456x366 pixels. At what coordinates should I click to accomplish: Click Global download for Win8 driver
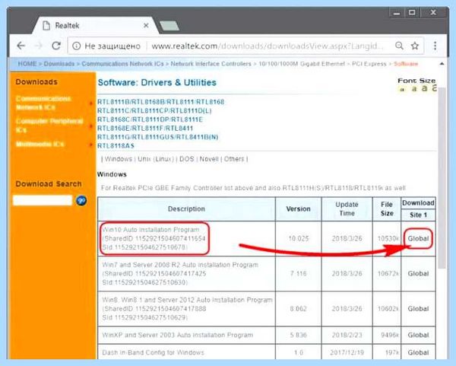pyautogui.click(x=418, y=309)
